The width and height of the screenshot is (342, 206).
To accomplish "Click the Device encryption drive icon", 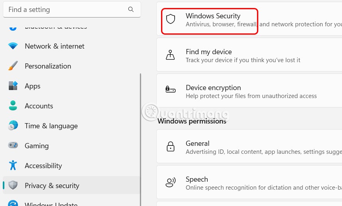I will (x=171, y=90).
